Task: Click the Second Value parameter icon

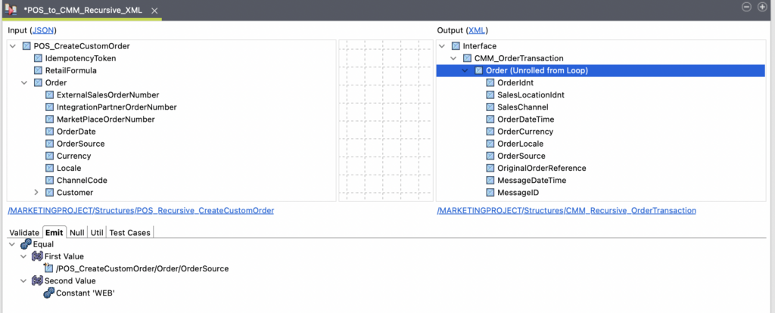Action: click(x=37, y=280)
